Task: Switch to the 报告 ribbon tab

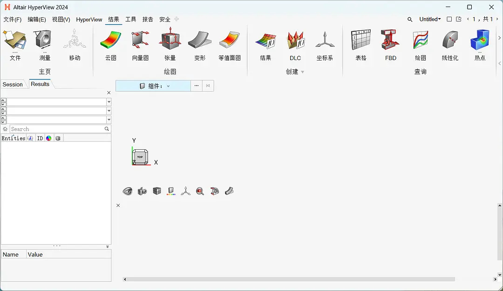Action: coord(148,20)
